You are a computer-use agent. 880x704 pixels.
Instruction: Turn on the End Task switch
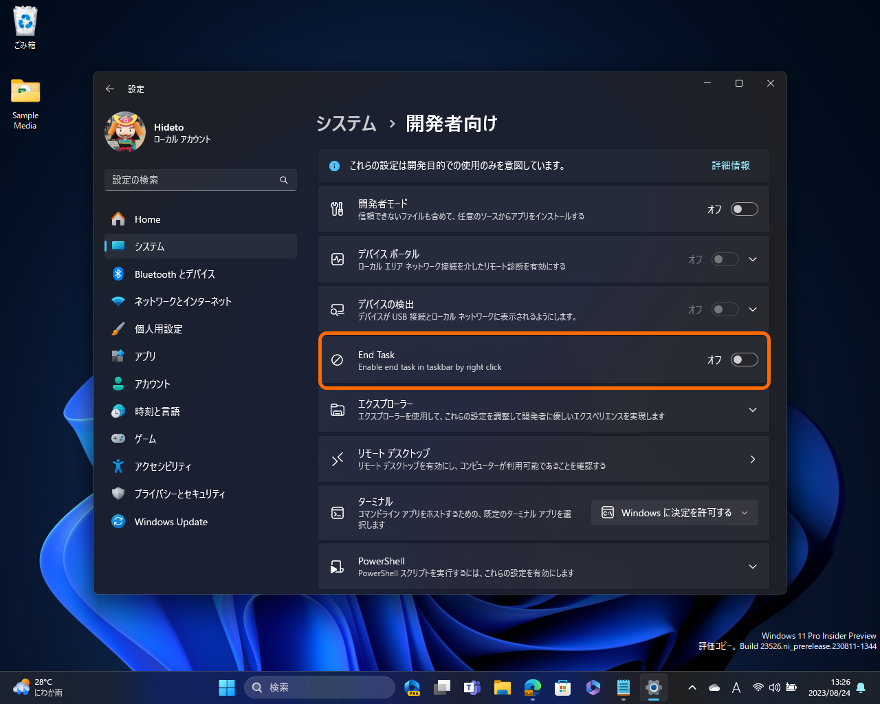[x=743, y=359]
